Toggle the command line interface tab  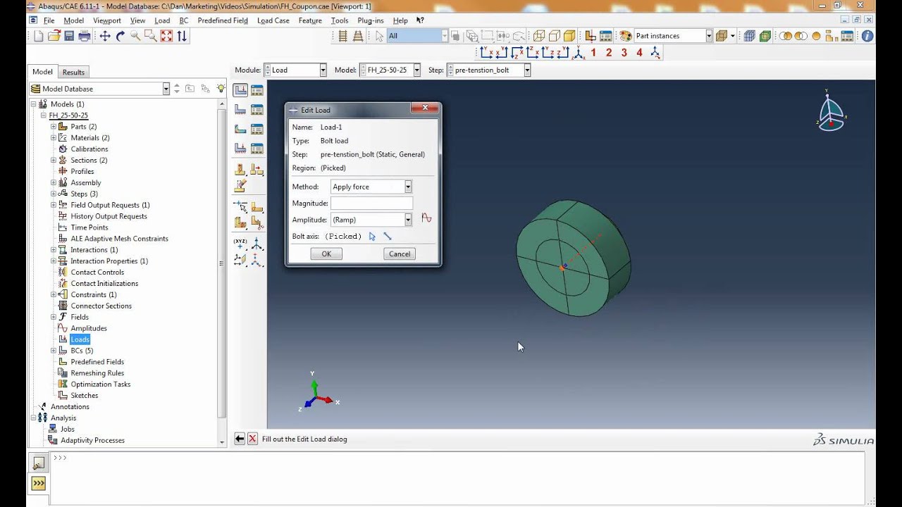point(39,484)
